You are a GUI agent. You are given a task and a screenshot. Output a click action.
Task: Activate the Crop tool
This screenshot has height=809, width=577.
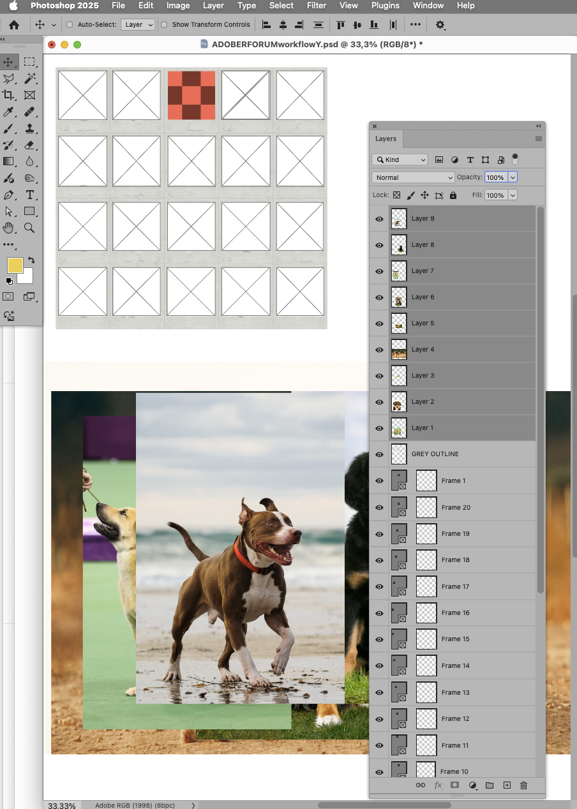pyautogui.click(x=9, y=95)
